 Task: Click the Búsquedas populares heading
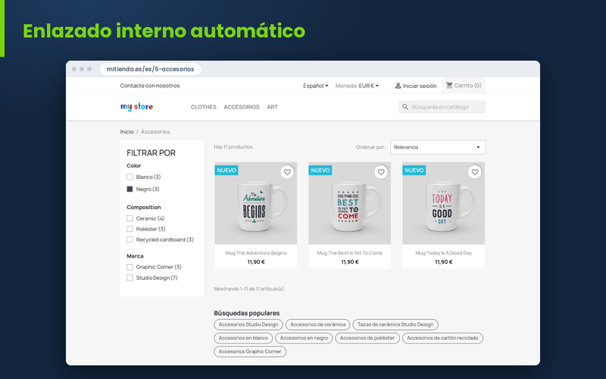pos(247,313)
